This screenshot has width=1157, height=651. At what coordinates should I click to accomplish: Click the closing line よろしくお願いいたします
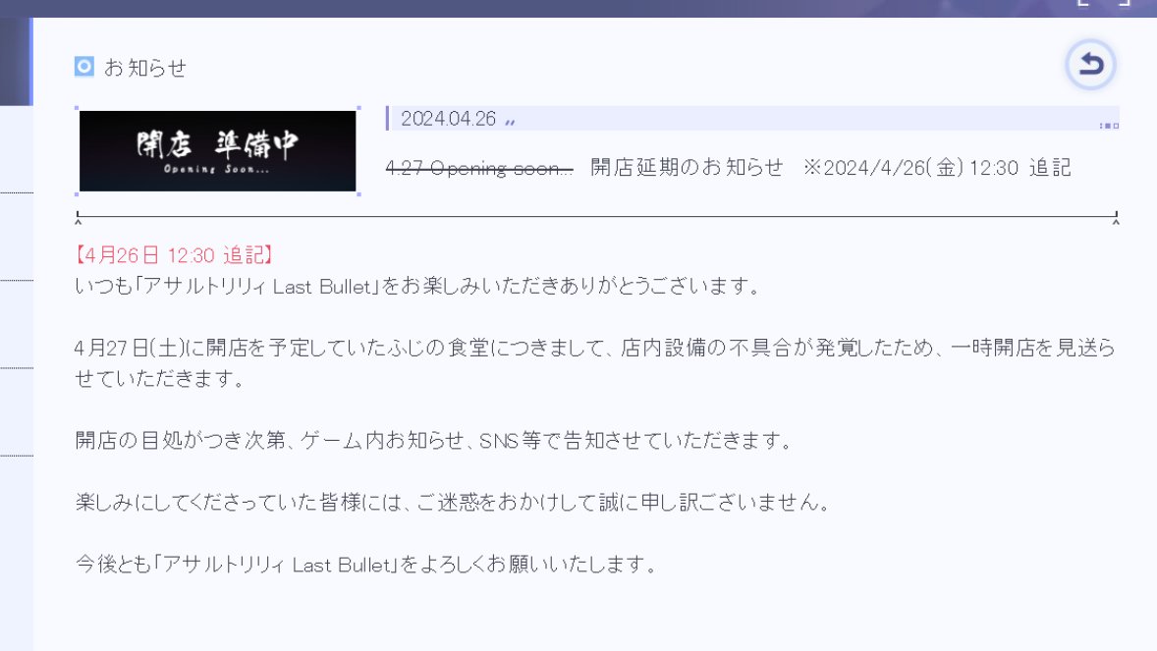click(x=366, y=565)
